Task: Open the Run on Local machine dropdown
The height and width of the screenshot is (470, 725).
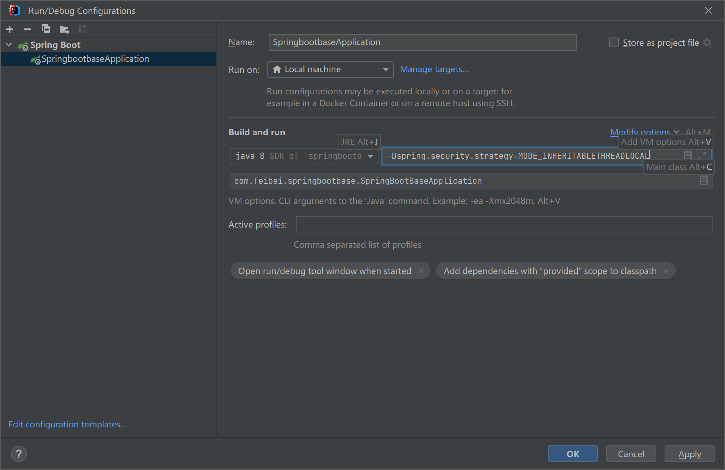Action: (330, 69)
